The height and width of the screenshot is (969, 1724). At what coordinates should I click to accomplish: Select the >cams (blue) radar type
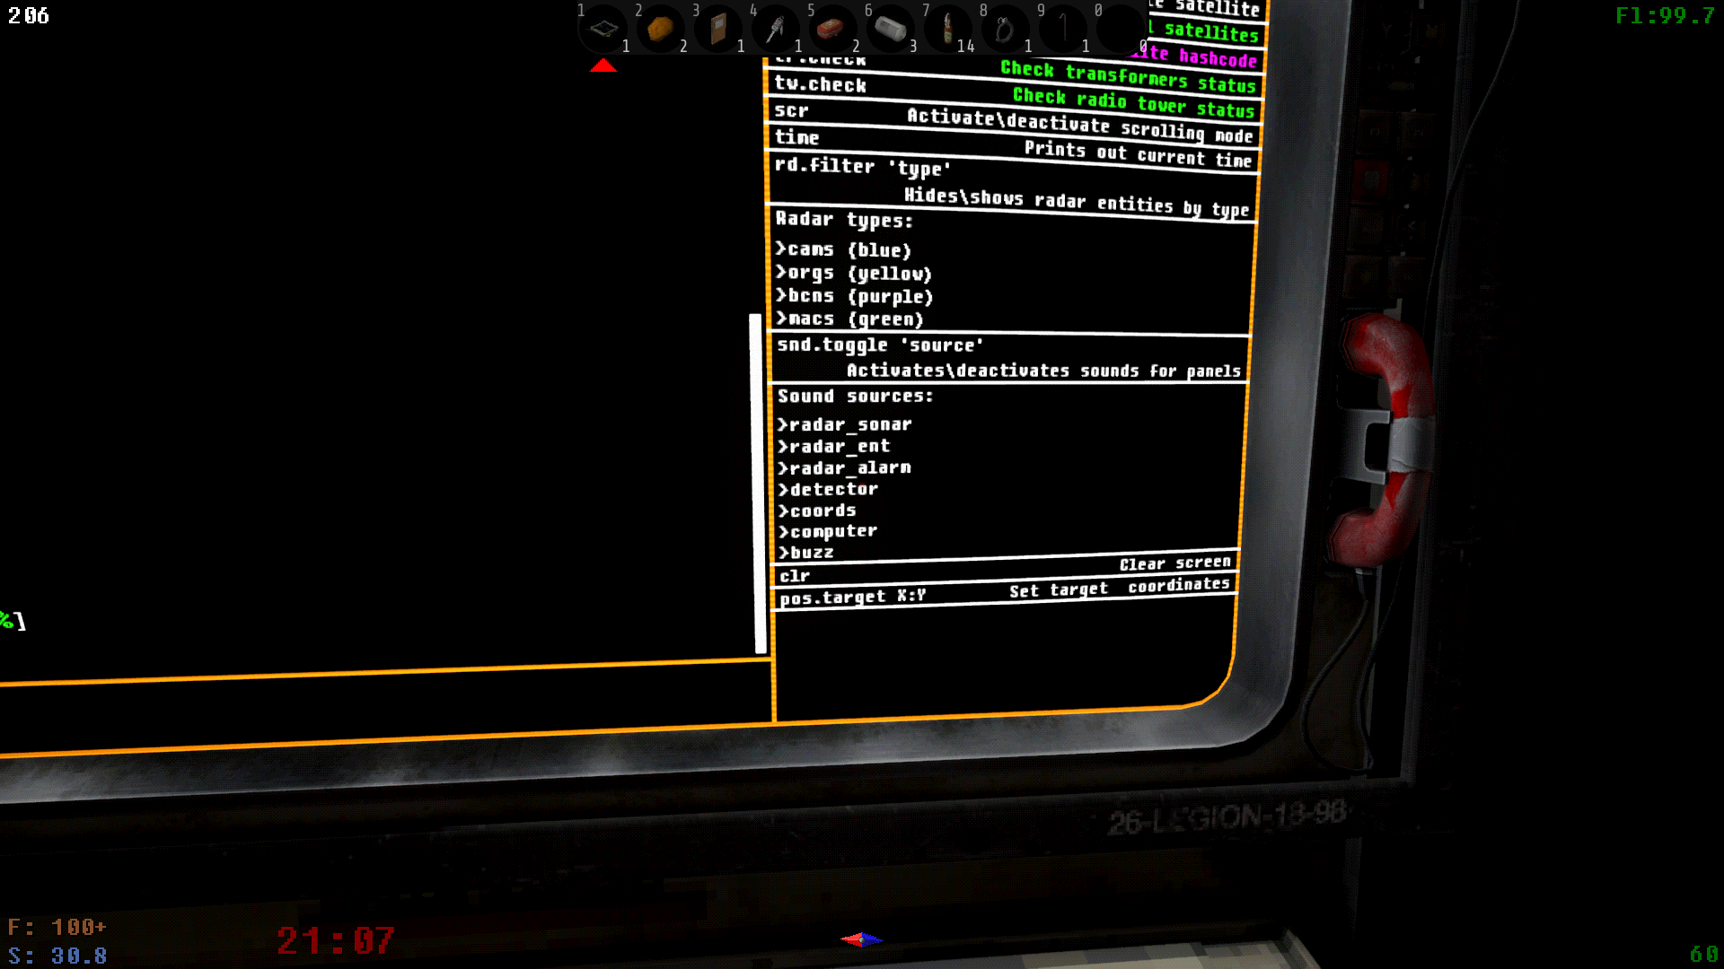[843, 249]
